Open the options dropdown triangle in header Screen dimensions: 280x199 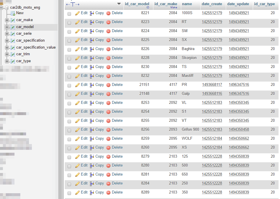(119, 4)
